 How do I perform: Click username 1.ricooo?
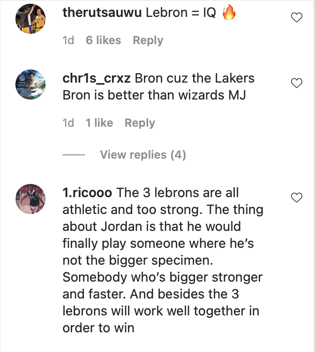coord(87,193)
